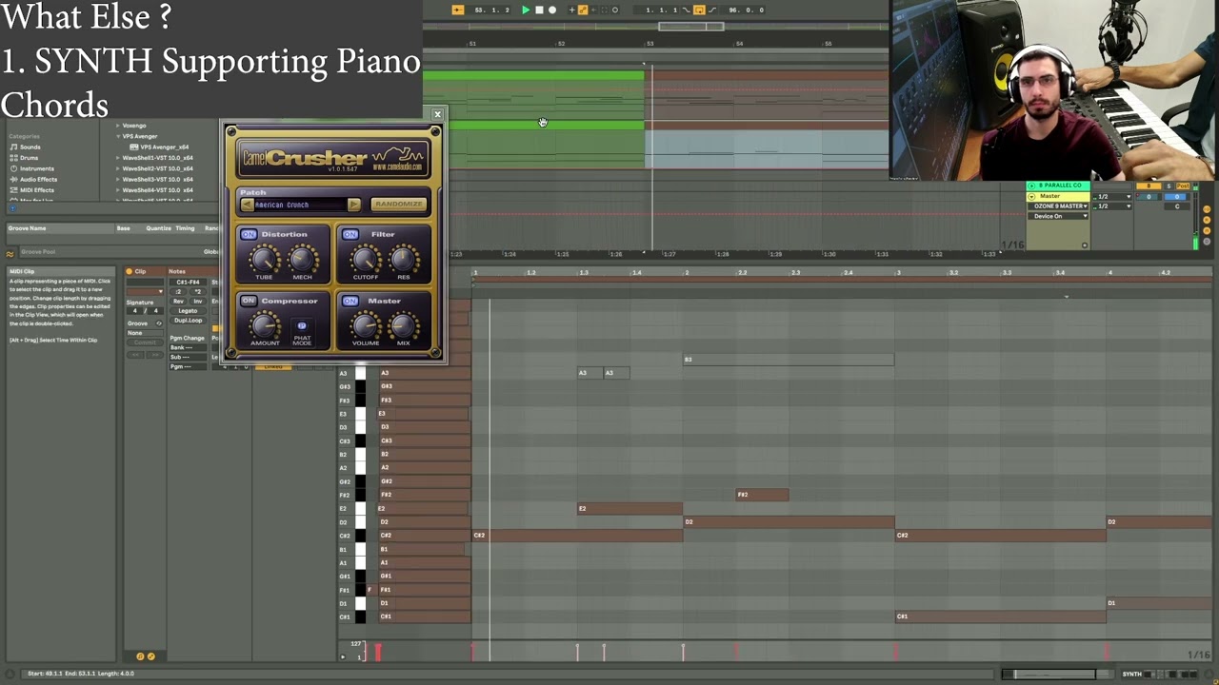Expand the Voxengo plugin folder
This screenshot has height=685, width=1219.
coord(119,126)
